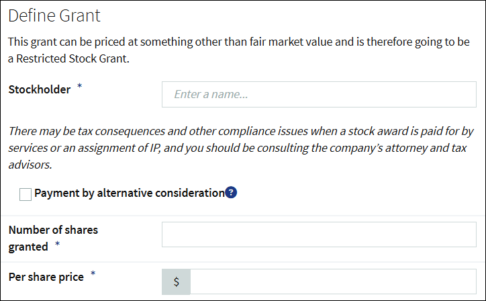Viewport: 486px width, 301px height.
Task: Click the word 'advisors' in italic notice
Action: [29, 165]
